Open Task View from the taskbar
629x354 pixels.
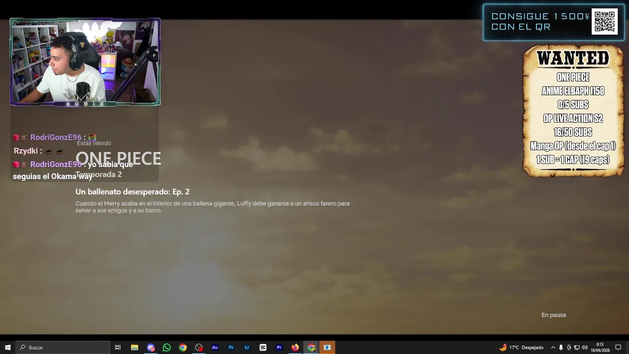click(118, 348)
